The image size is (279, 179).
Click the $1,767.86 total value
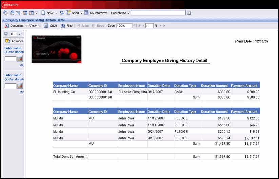click(223, 157)
